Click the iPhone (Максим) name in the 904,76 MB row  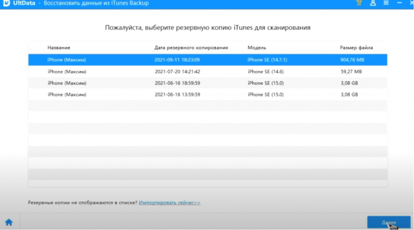click(67, 60)
